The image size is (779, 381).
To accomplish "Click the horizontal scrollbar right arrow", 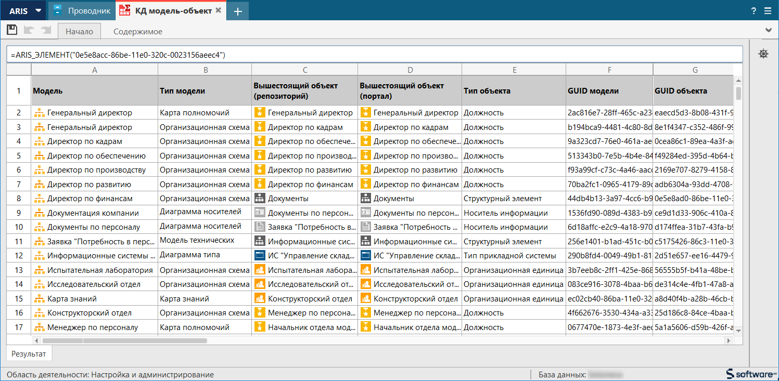I will pyautogui.click(x=730, y=340).
